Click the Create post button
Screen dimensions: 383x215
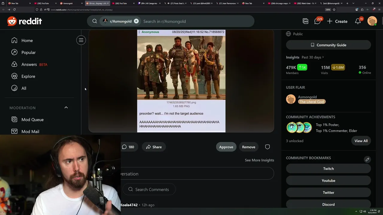pos(337,21)
